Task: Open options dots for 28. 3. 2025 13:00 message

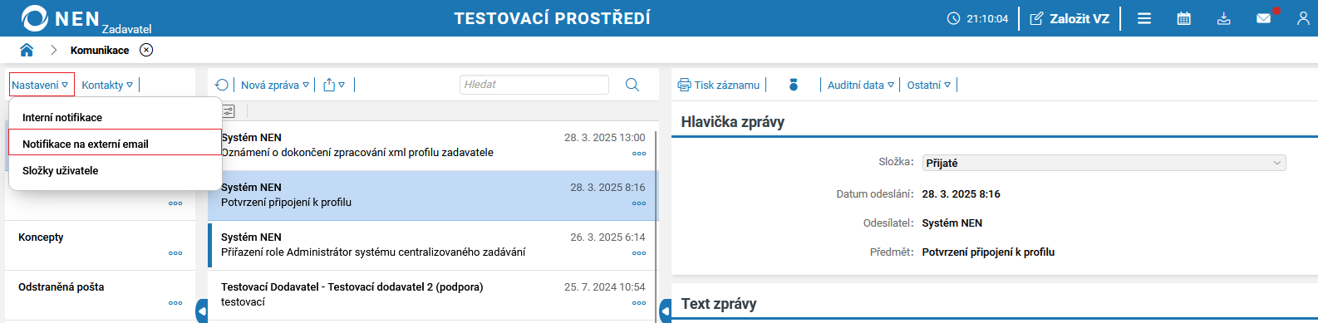Action: [x=639, y=154]
